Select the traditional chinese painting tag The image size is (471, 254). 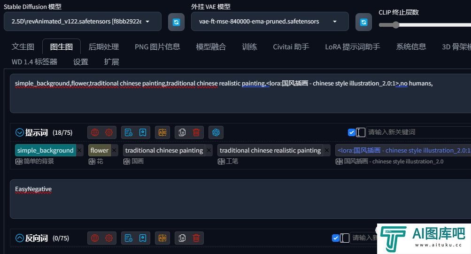[164, 150]
